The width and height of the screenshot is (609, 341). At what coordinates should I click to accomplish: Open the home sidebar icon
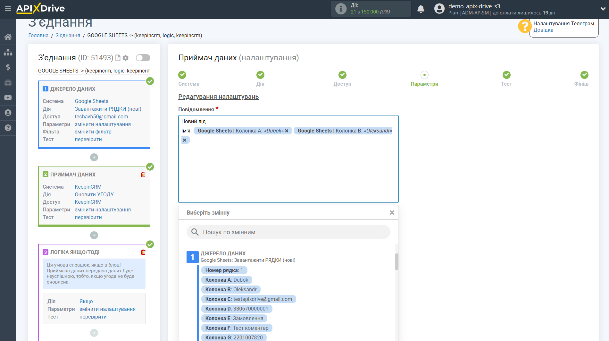point(8,37)
